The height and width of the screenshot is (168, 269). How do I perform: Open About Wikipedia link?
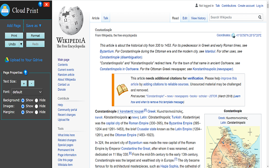pyautogui.click(x=67, y=79)
